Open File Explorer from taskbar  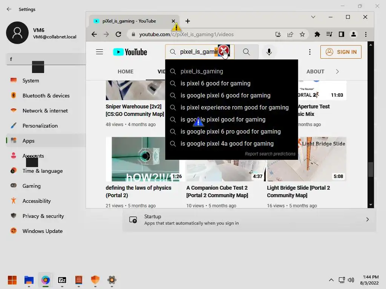click(29, 280)
